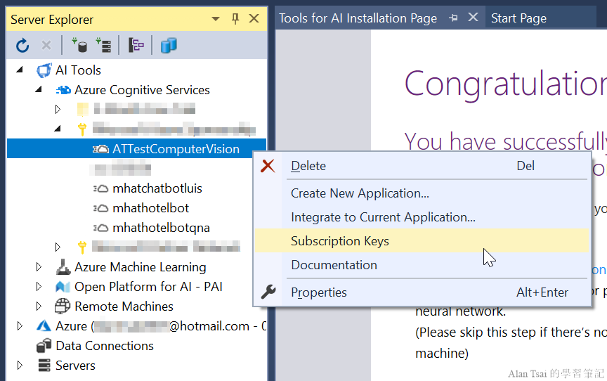Click key icon of expanded subscription
This screenshot has height=381, width=607.
click(x=81, y=129)
